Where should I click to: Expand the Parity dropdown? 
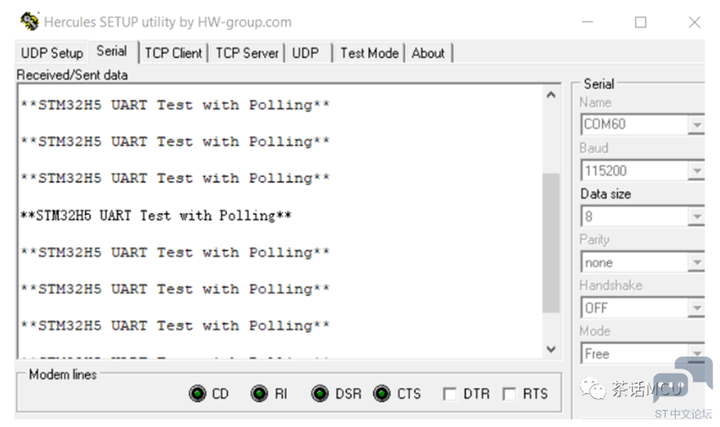(x=696, y=262)
